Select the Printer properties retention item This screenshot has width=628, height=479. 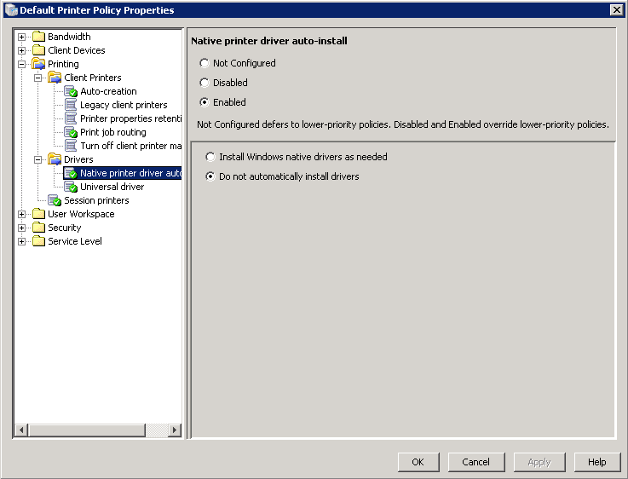pyautogui.click(x=130, y=118)
